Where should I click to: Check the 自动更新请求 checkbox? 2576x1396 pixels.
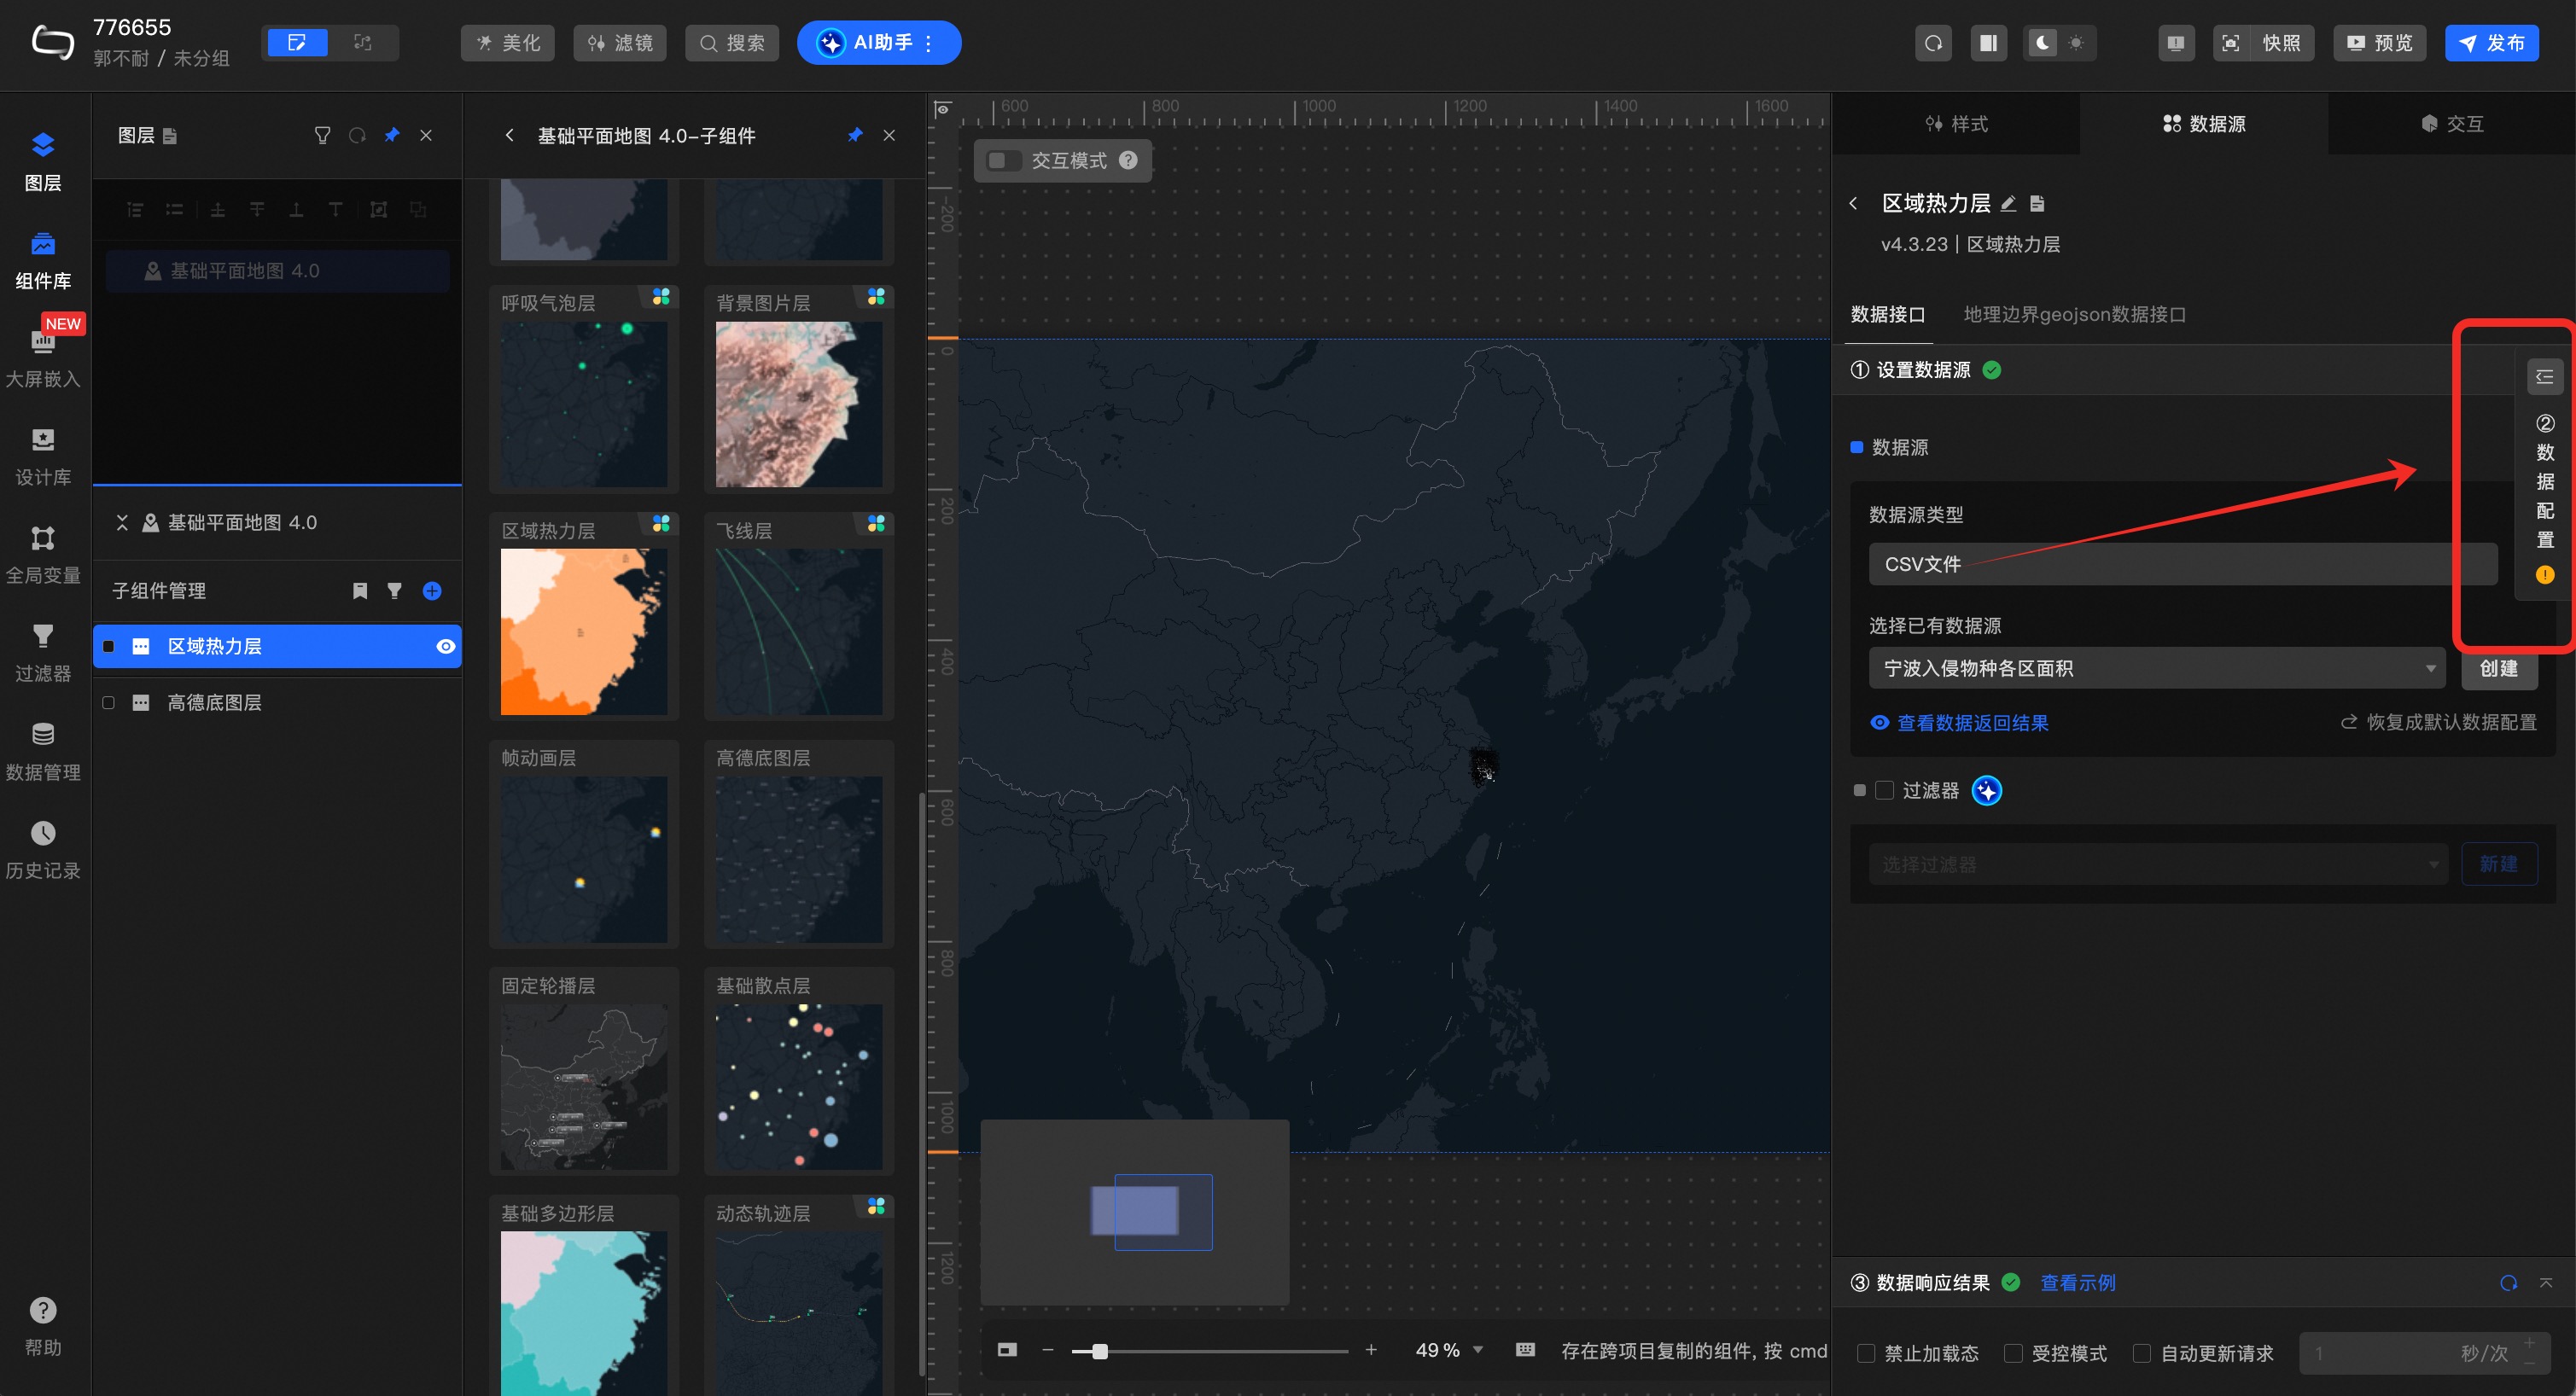point(2142,1353)
